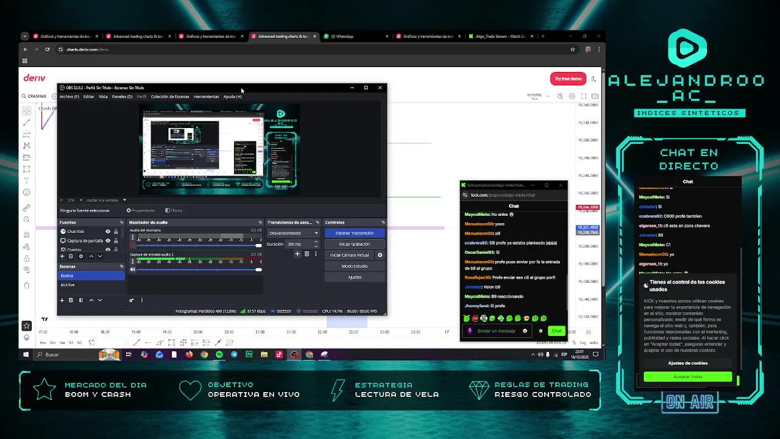Adjust Audio del escritorio volume slider
780x439 pixels.
point(198,245)
